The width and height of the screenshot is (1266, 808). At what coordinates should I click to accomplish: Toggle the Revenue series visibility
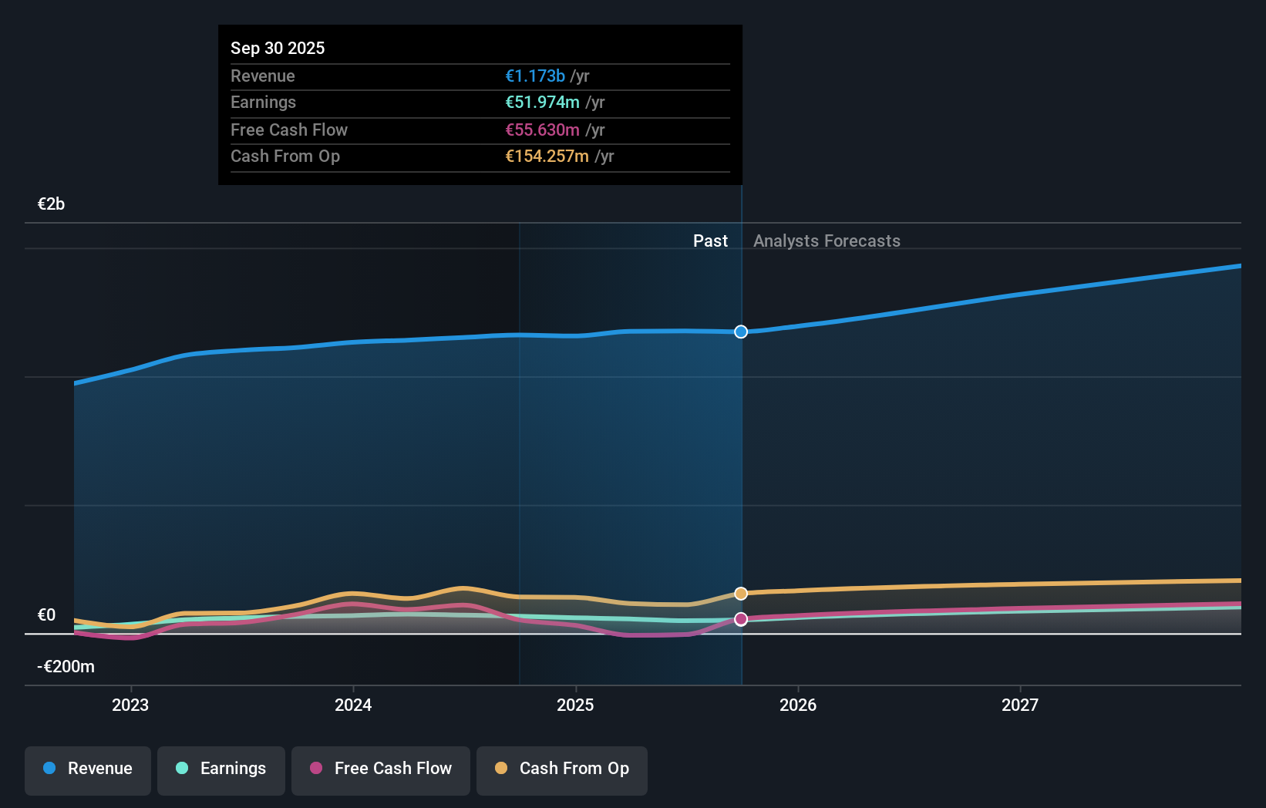pos(87,770)
